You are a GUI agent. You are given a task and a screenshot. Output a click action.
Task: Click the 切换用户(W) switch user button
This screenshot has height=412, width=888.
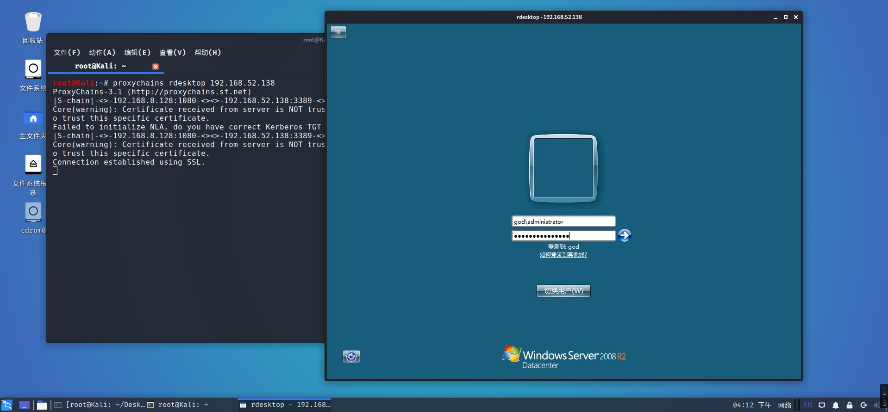pos(563,291)
